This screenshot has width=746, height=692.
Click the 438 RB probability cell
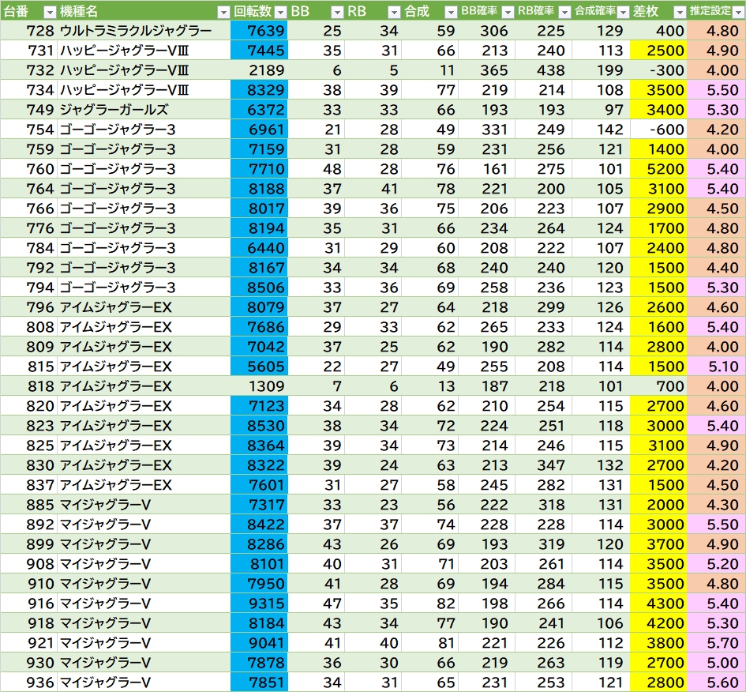(543, 70)
